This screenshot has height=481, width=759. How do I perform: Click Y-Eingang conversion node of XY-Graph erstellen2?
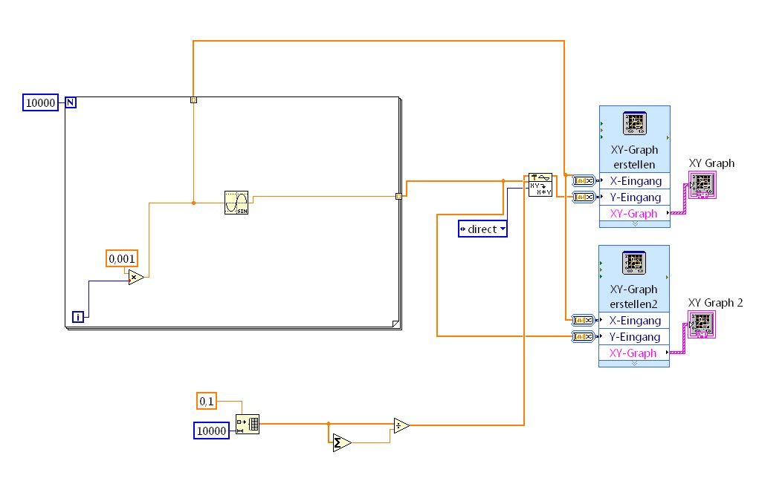coord(583,336)
